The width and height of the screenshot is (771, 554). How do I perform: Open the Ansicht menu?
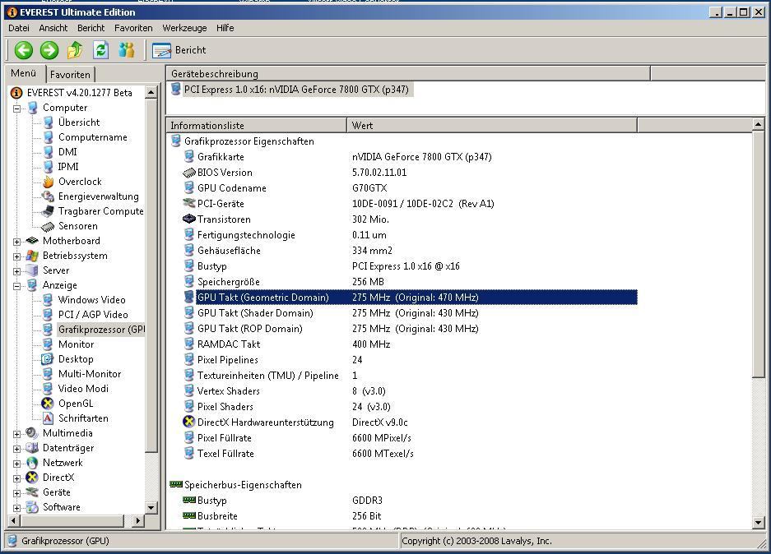pos(53,28)
